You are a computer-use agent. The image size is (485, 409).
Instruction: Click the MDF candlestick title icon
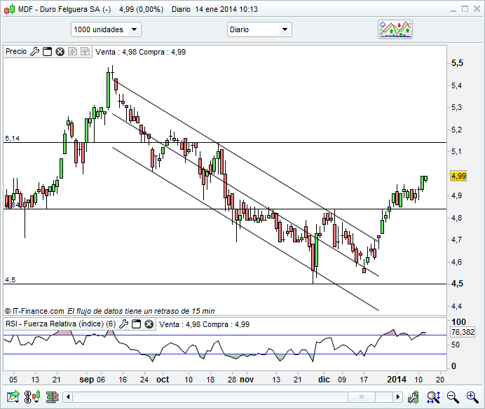(9, 9)
